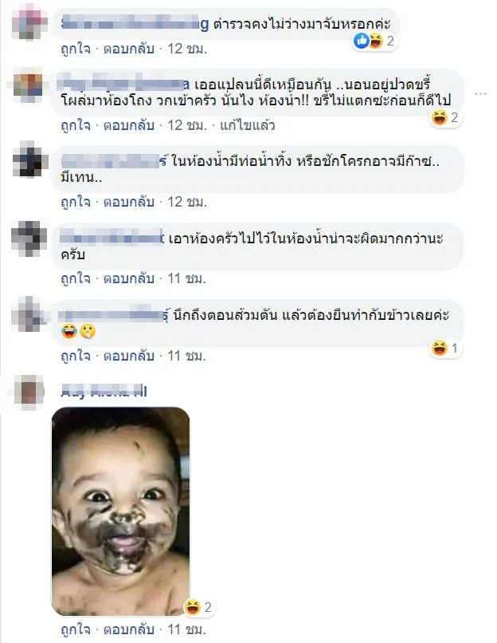Screen dimensions: 497x643
Task: Open the avatar of the baby photo commenter
Action: tap(29, 393)
